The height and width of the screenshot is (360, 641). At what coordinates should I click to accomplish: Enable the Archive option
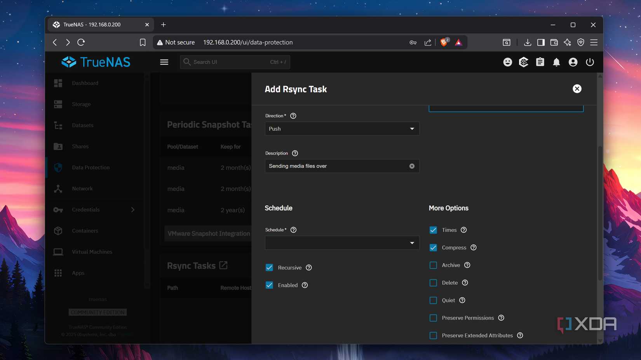433,265
